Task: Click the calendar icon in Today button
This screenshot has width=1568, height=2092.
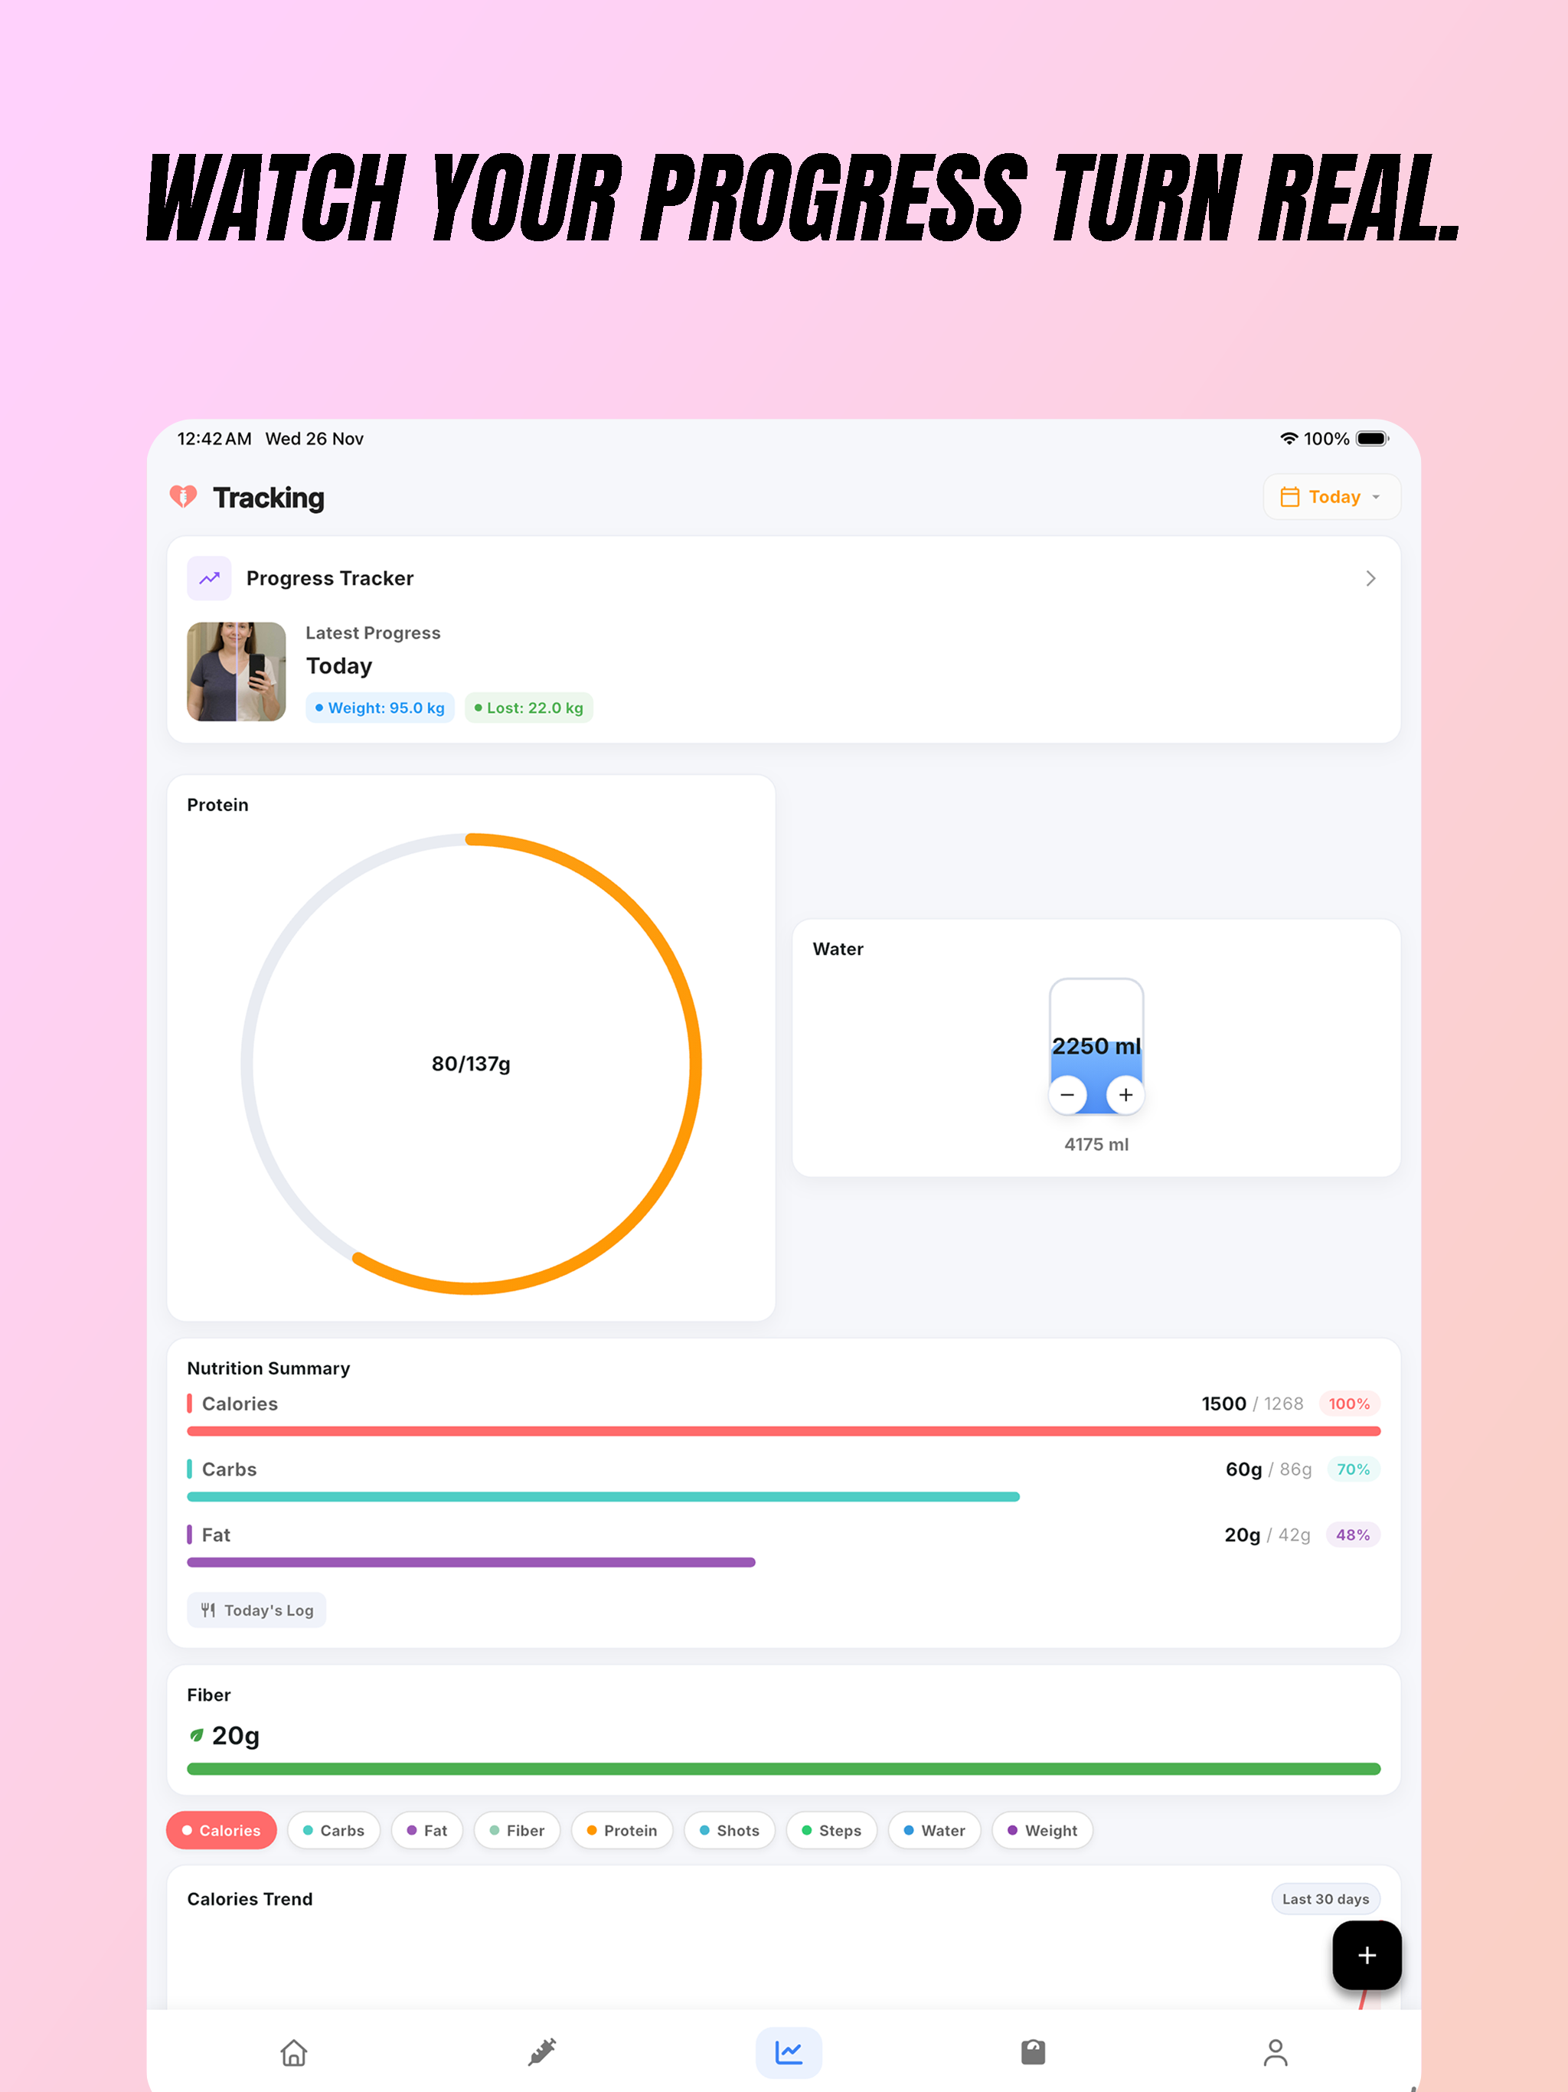Action: tap(1289, 496)
